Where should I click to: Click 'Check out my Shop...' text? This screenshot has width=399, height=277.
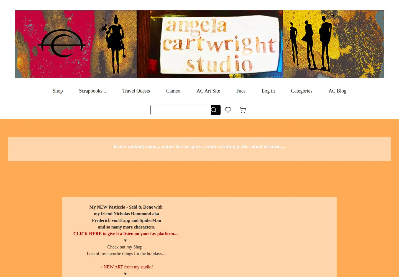point(126,247)
